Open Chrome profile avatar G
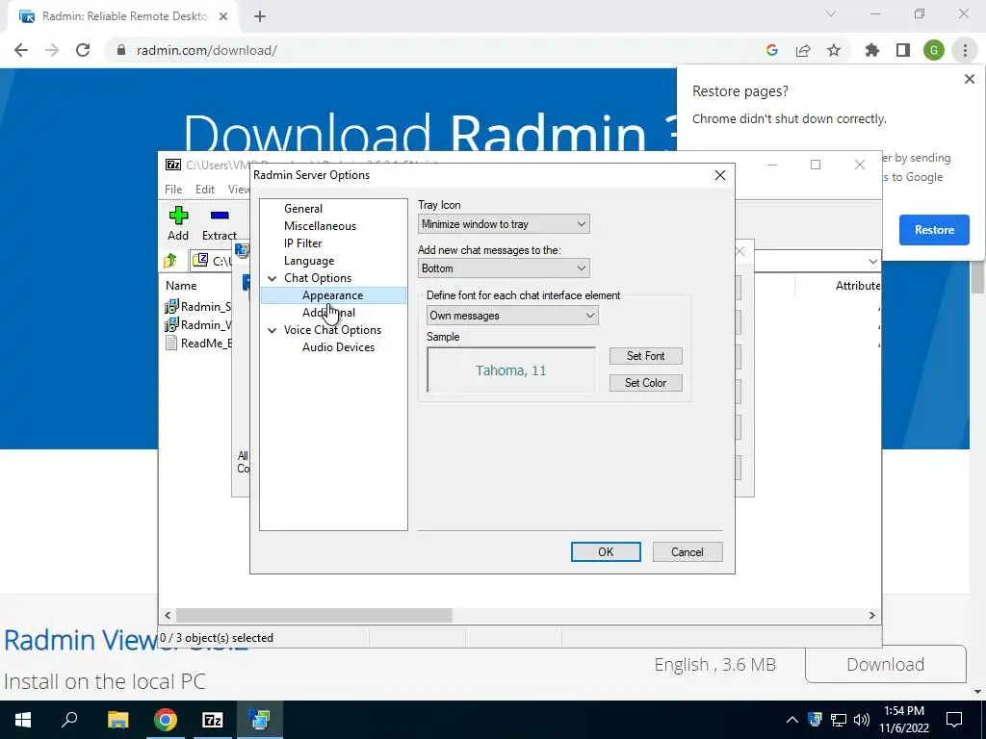 tap(934, 50)
